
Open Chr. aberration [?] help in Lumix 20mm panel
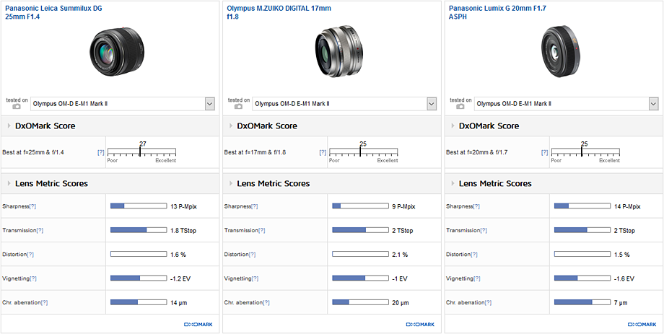click(488, 303)
